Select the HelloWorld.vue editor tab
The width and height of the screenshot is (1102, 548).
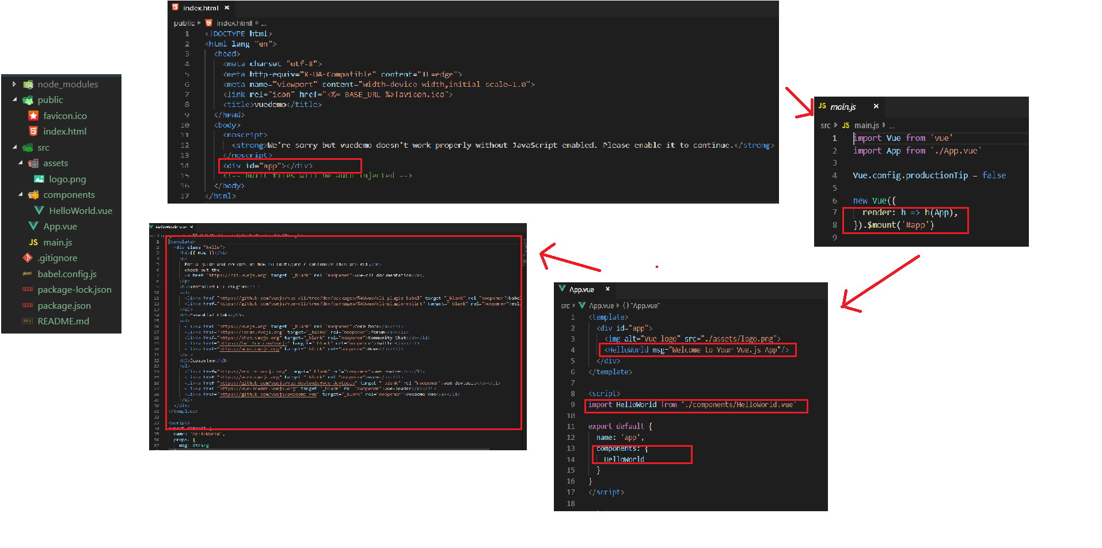point(172,227)
